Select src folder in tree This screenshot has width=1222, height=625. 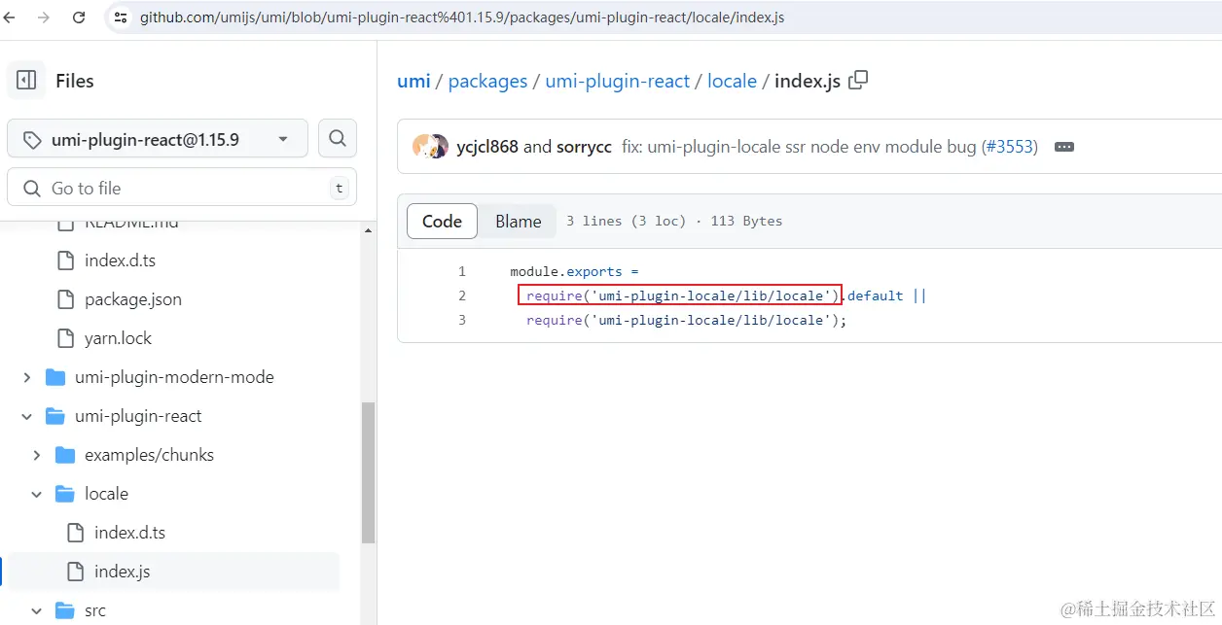coord(95,610)
